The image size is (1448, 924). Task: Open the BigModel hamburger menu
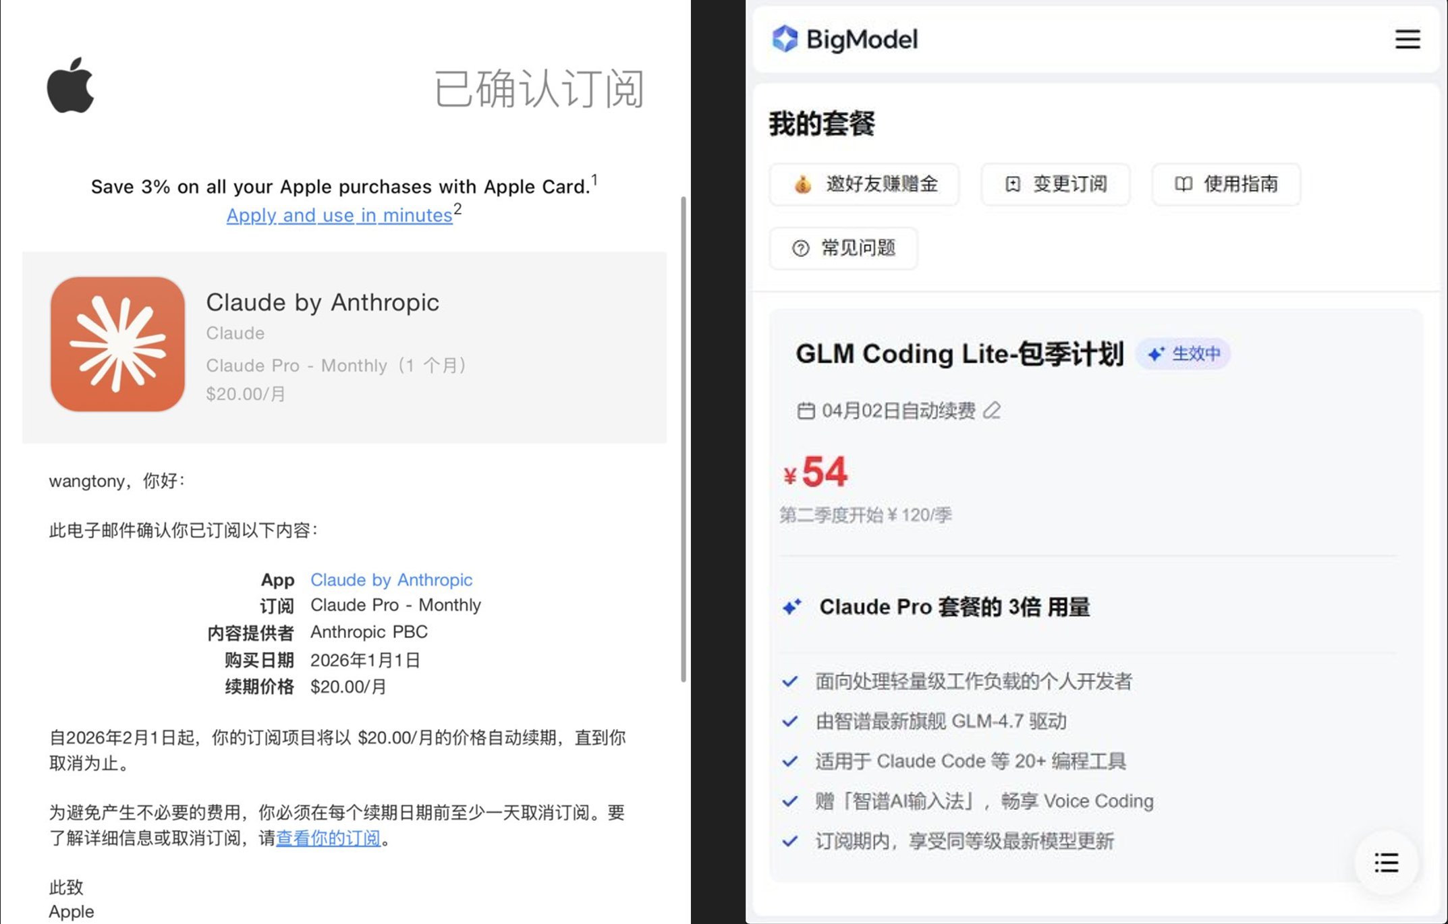[x=1408, y=39]
